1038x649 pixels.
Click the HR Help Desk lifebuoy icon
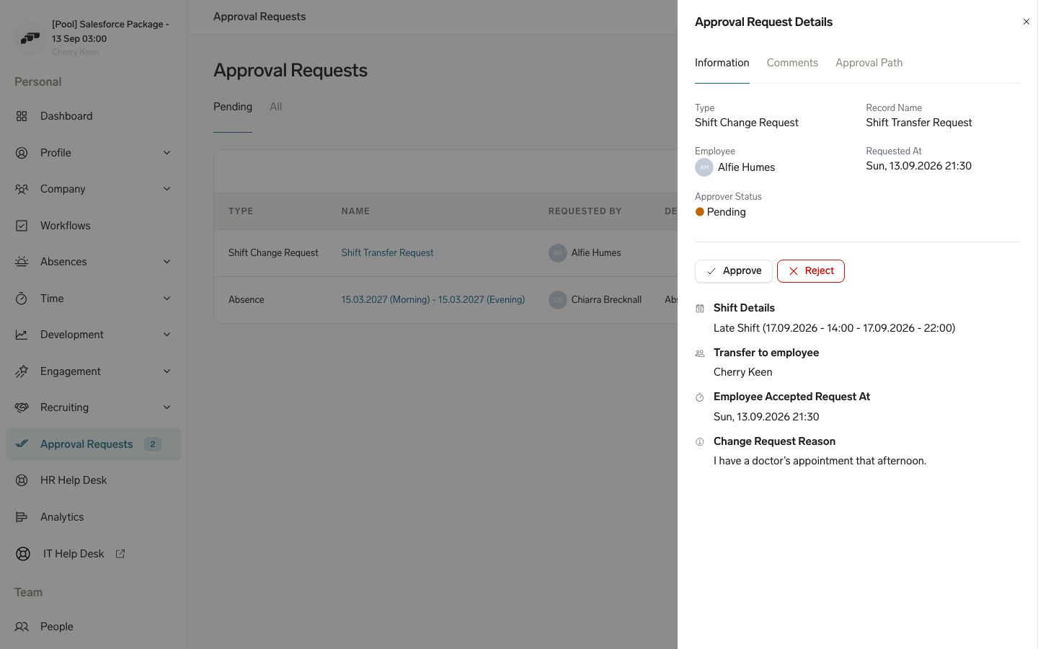[x=22, y=480]
